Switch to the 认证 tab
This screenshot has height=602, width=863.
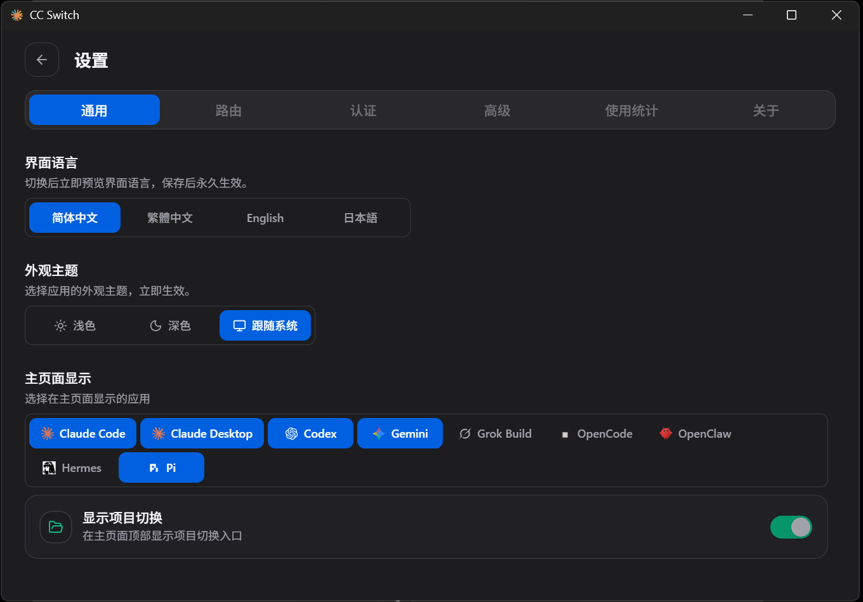point(363,110)
